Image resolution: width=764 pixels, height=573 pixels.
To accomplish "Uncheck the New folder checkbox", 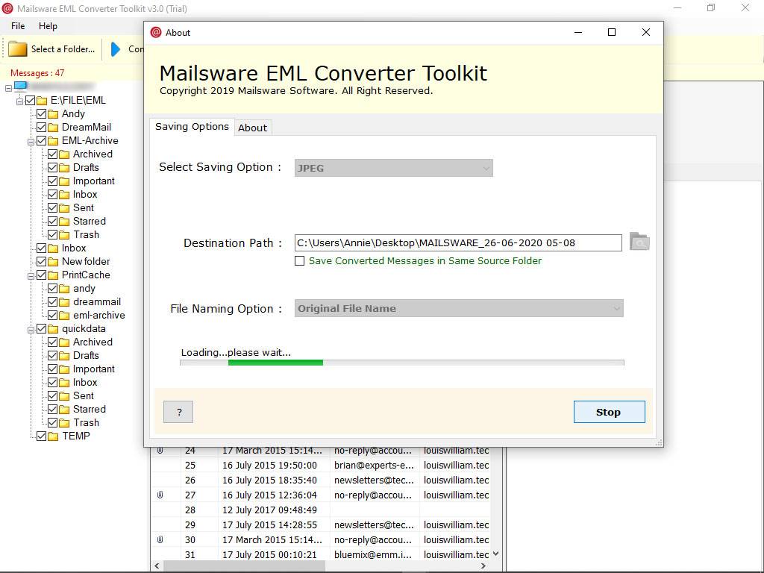I will click(42, 262).
